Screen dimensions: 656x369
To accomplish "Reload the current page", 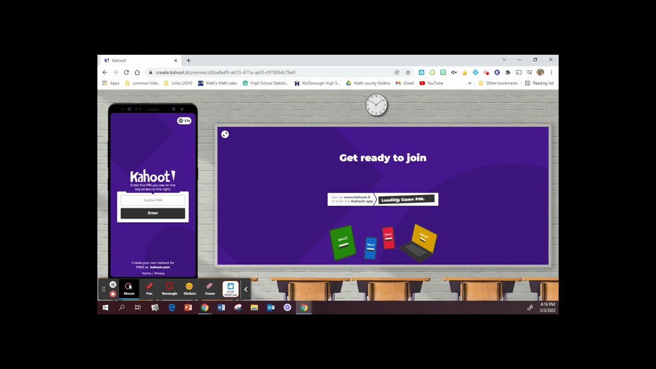I will tap(126, 72).
